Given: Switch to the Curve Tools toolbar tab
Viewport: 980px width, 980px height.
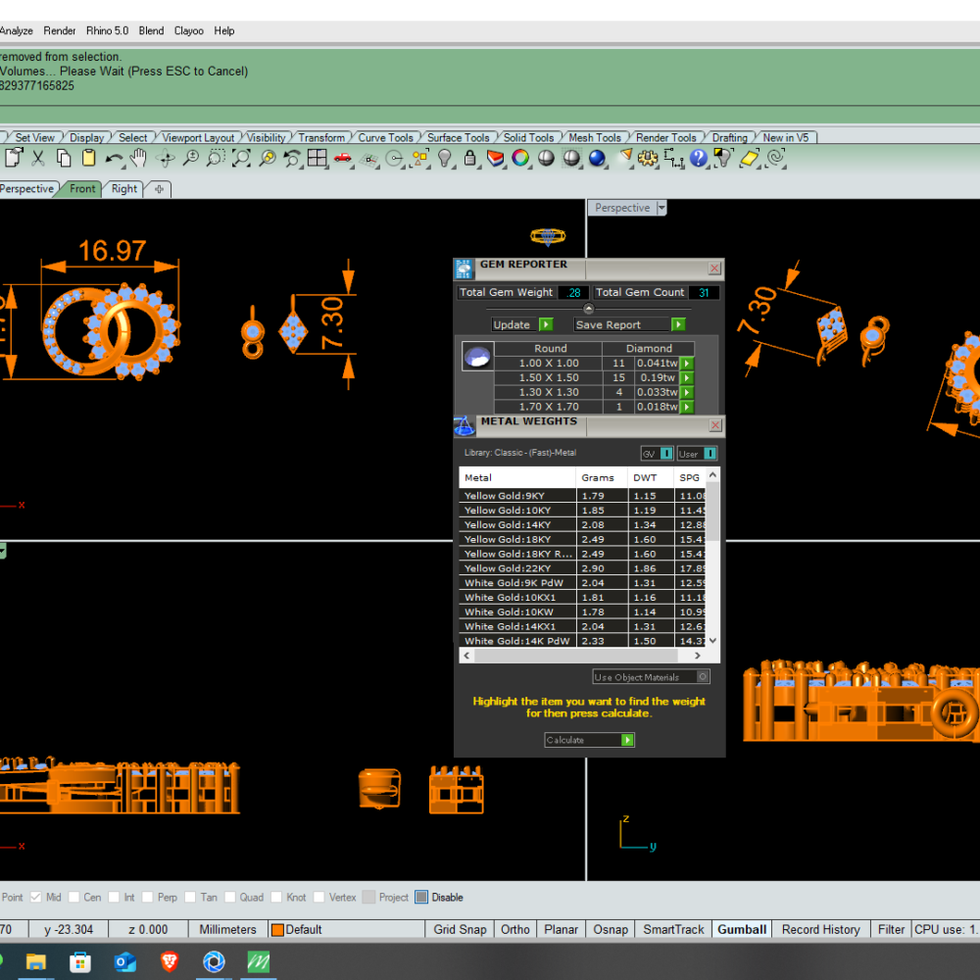Looking at the screenshot, I should (x=385, y=137).
